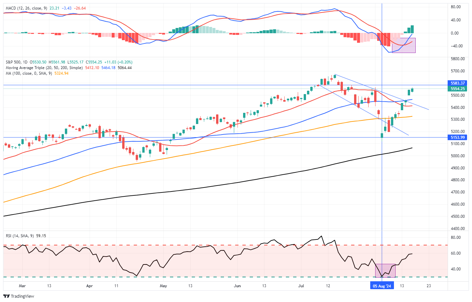Click the 5153.99 horizontal line price label
Screen dimensions: 472x302
458,138
